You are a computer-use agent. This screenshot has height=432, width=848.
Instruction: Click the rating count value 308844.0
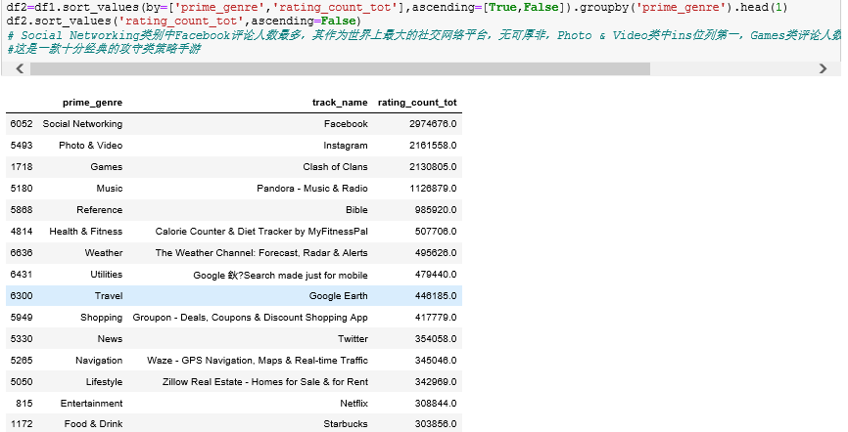pyautogui.click(x=436, y=404)
